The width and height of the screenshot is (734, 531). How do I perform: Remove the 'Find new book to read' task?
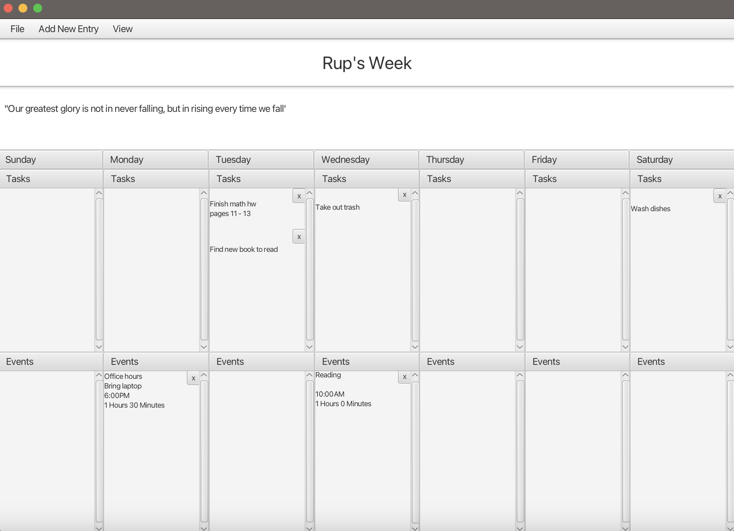click(299, 237)
